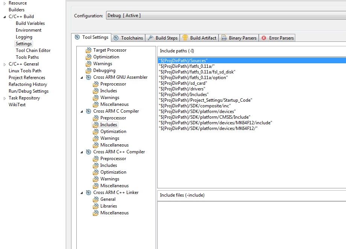The image size is (346, 249).
Task: Switch to the Build Artifact tab
Action: (x=199, y=38)
